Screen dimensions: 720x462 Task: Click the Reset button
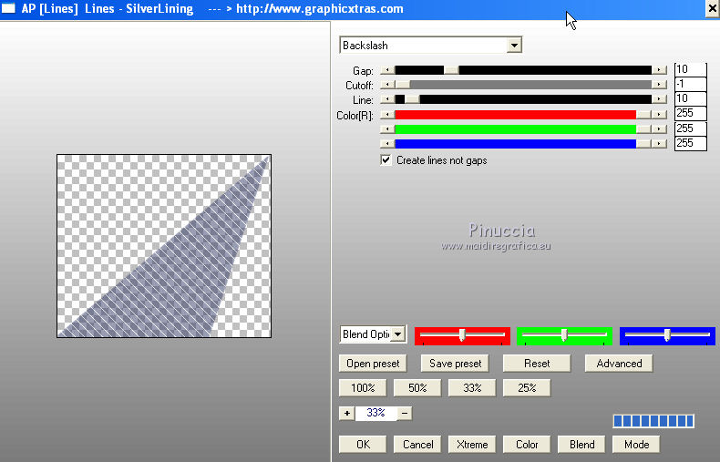(x=537, y=364)
